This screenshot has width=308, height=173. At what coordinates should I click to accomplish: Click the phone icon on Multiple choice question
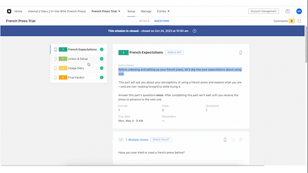point(225,140)
